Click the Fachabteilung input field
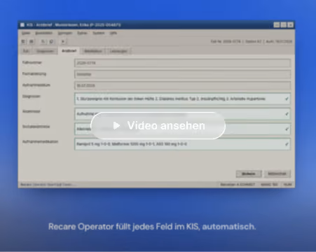 (183, 74)
